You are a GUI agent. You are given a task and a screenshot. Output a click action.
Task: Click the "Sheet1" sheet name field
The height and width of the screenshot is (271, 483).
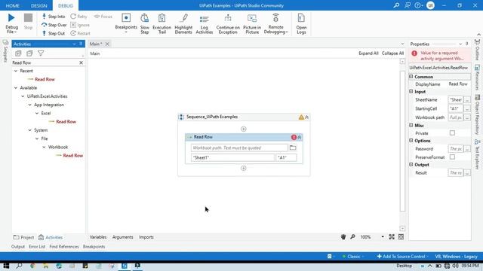[x=232, y=157]
